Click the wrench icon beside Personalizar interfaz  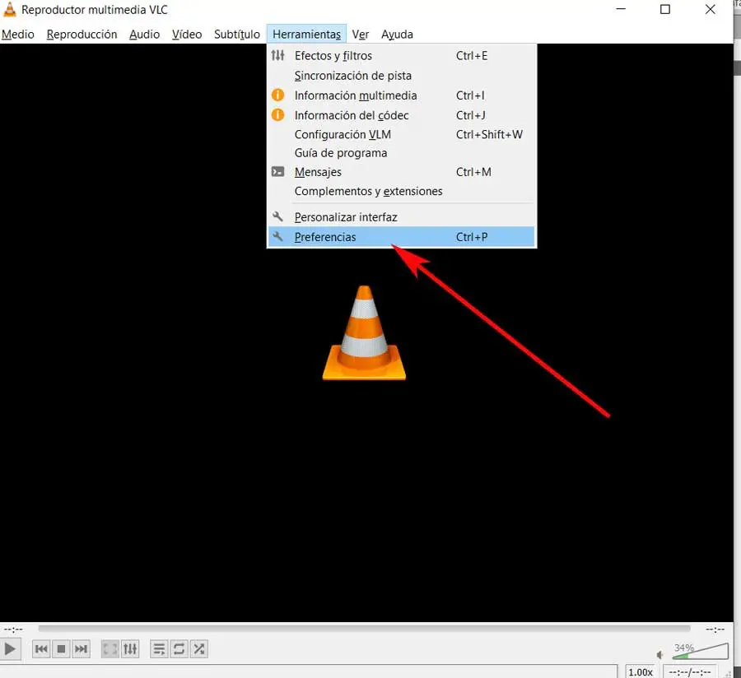point(278,216)
